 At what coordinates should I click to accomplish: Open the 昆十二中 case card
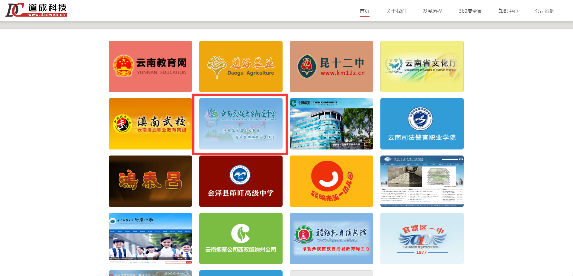pyautogui.click(x=331, y=66)
